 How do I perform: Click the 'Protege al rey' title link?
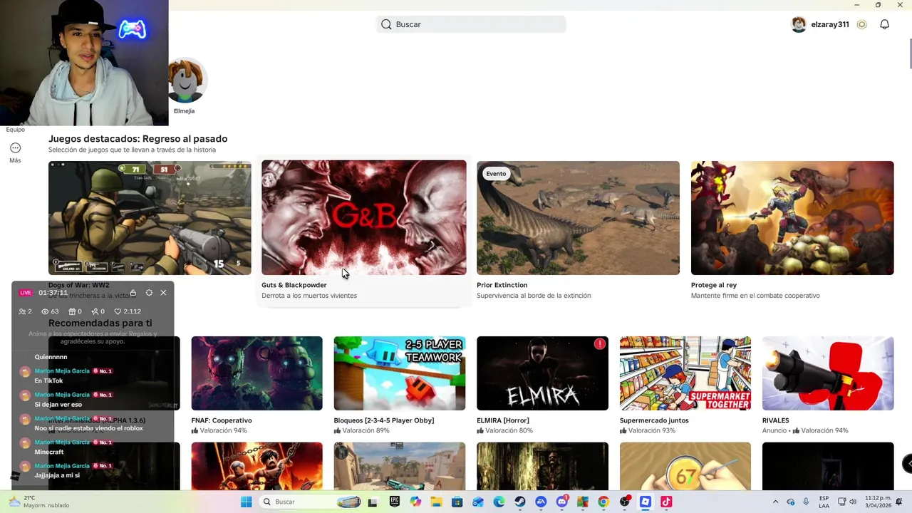tap(714, 285)
